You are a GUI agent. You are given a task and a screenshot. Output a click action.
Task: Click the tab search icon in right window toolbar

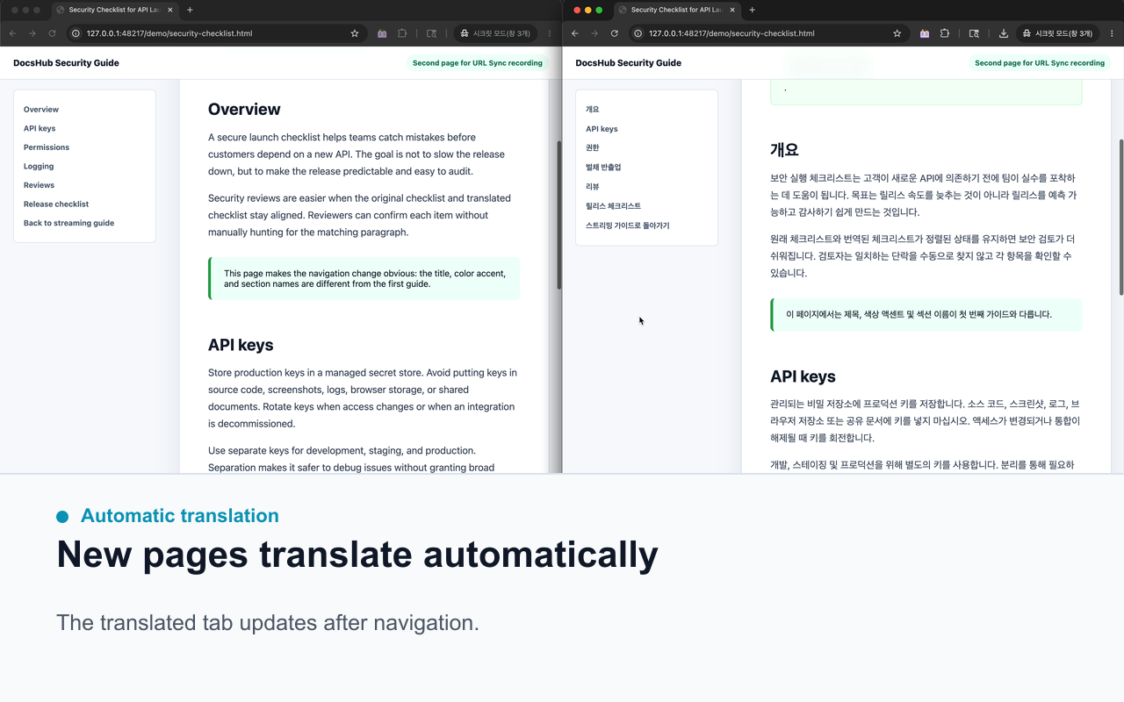click(974, 33)
